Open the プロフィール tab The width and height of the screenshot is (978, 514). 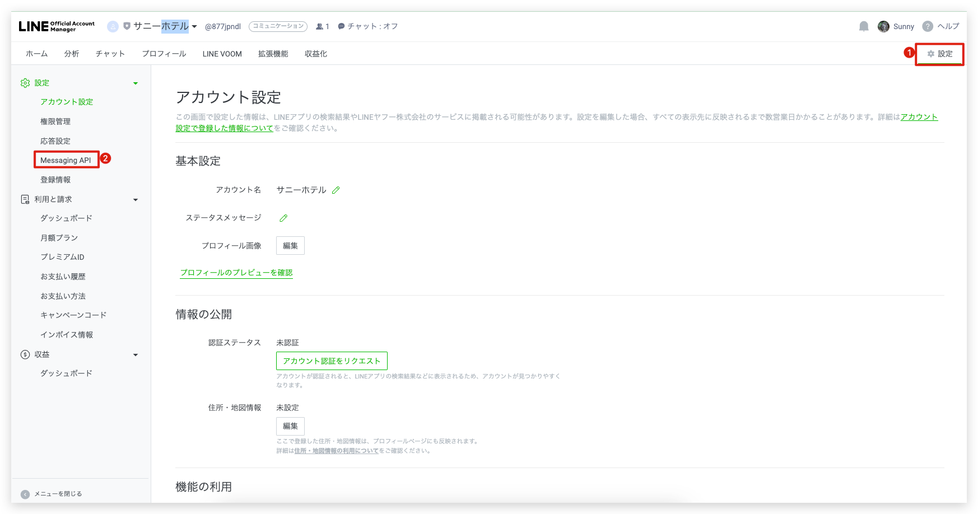tap(164, 54)
